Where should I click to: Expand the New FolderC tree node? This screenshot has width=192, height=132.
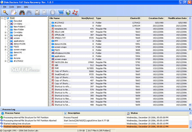(6, 27)
